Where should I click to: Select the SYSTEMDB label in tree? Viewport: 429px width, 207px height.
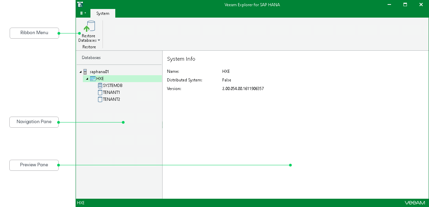coord(113,86)
